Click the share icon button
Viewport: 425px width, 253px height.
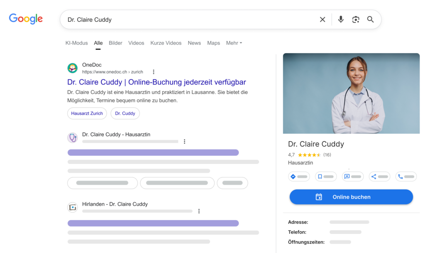tap(379, 177)
